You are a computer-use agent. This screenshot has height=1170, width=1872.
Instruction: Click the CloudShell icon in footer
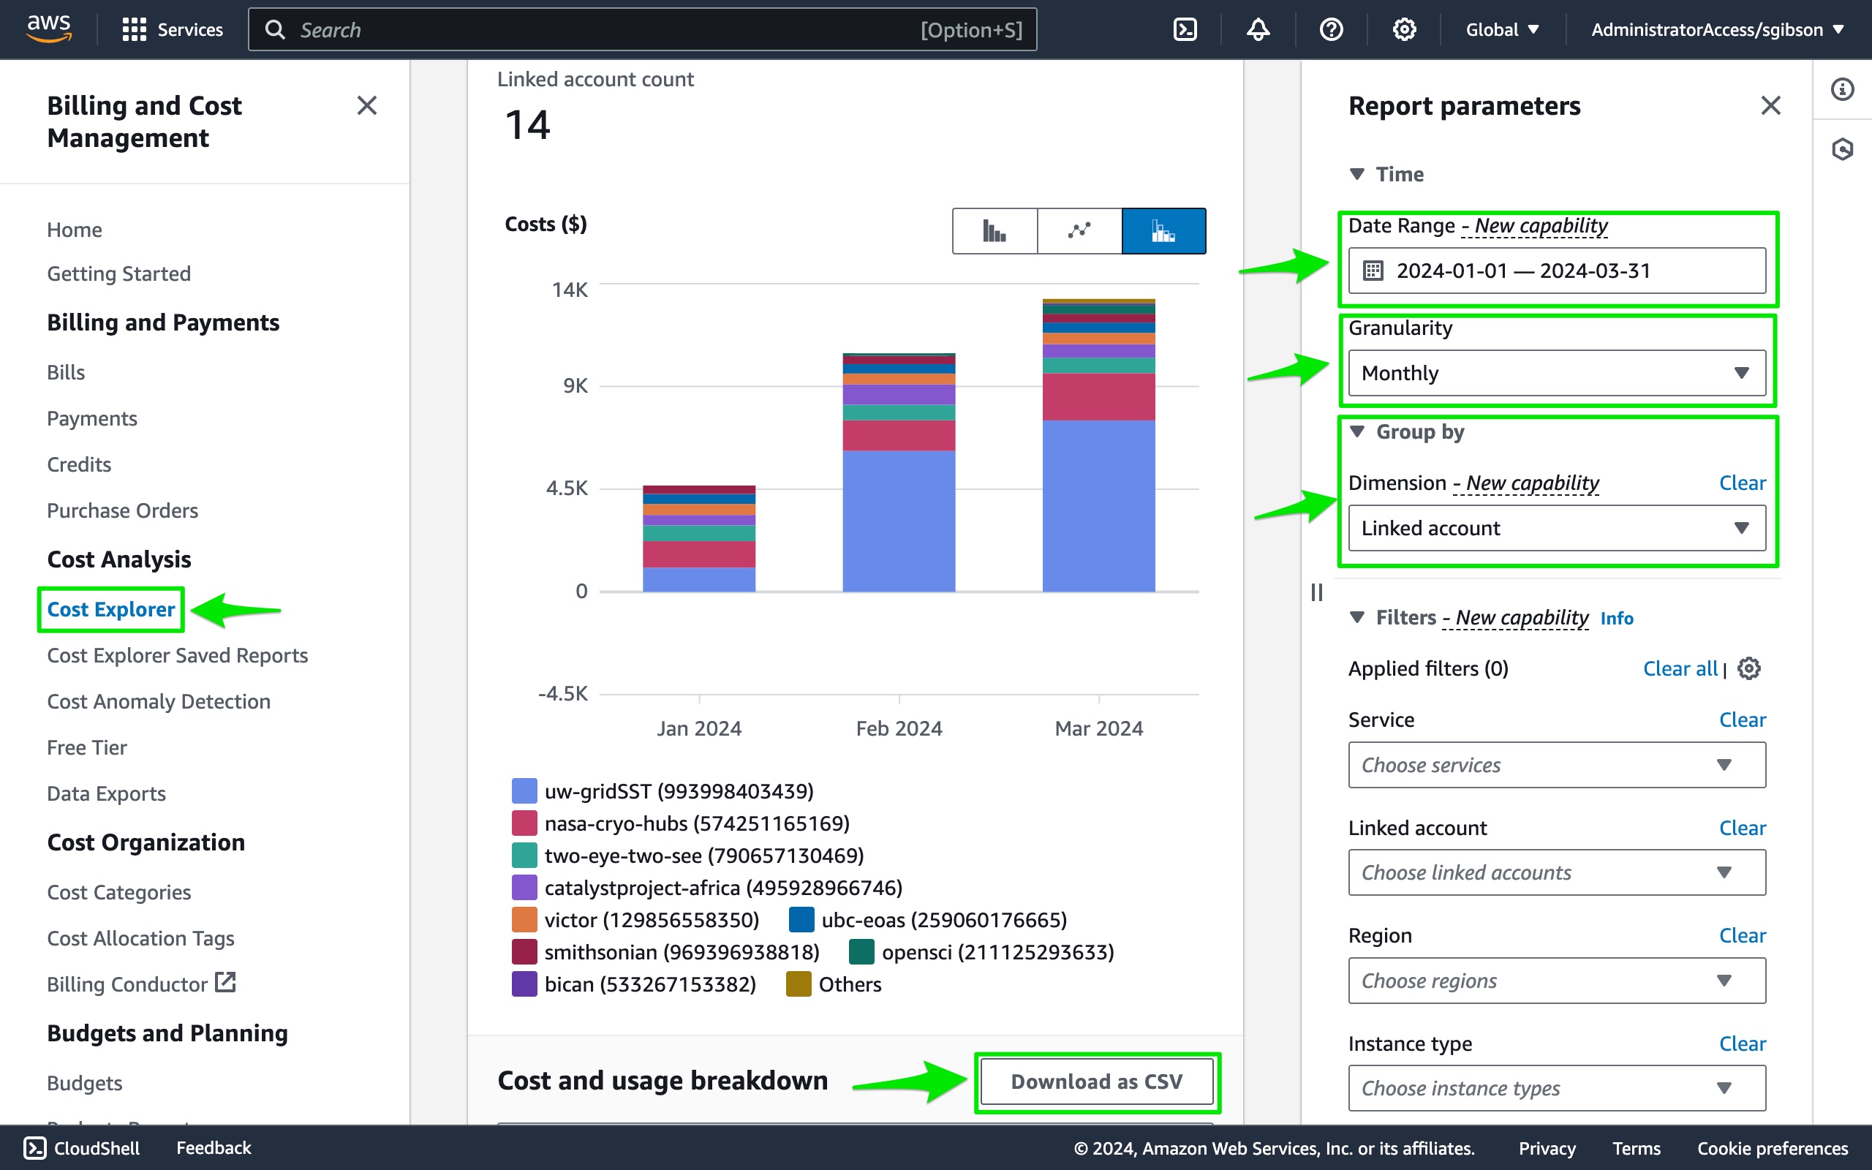35,1147
